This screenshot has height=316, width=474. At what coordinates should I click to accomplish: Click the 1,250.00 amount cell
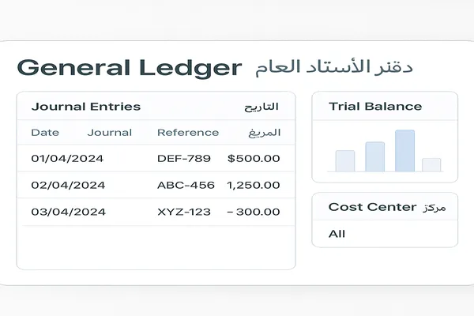[x=253, y=185]
